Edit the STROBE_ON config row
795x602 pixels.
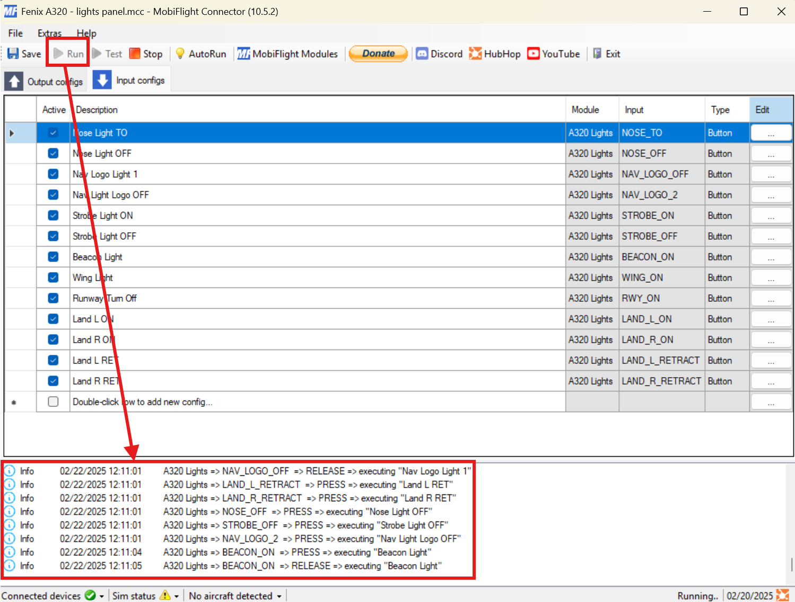click(x=771, y=215)
